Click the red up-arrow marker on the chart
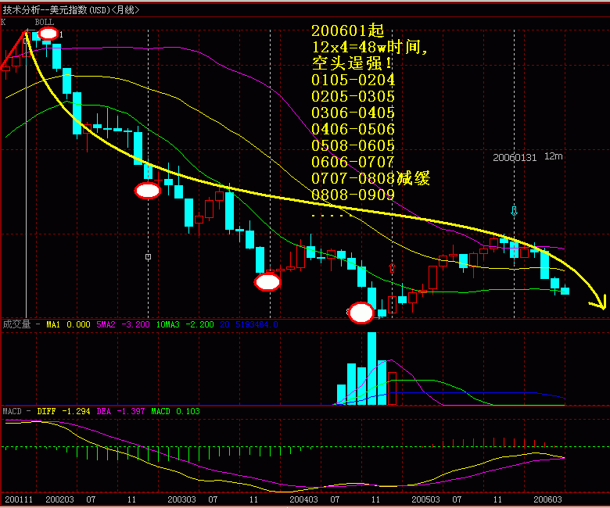 392,268
